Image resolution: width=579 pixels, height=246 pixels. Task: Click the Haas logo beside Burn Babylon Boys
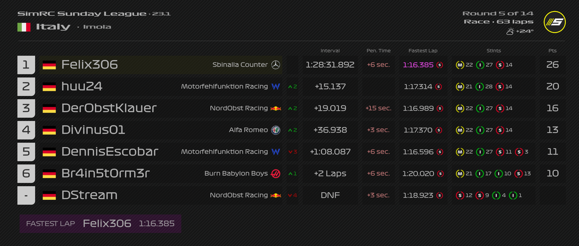276,173
